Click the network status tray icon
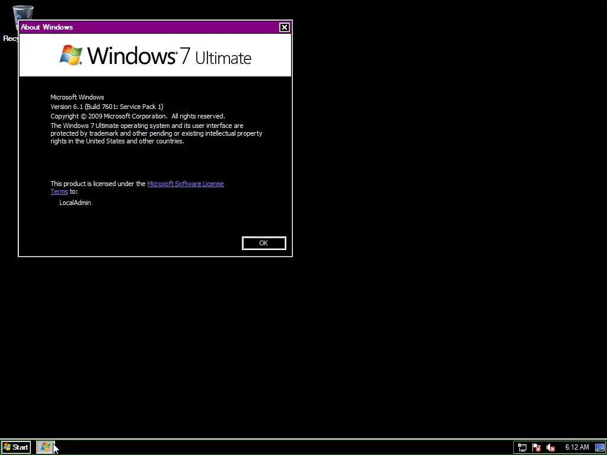The width and height of the screenshot is (607, 455). click(x=522, y=448)
